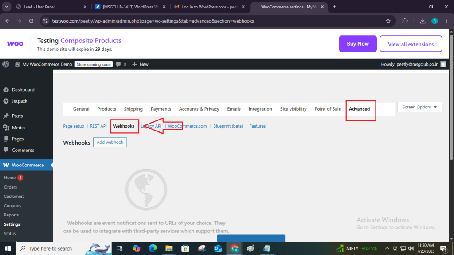Show hidden system tray icons
This screenshot has height=255, width=454.
(x=387, y=248)
